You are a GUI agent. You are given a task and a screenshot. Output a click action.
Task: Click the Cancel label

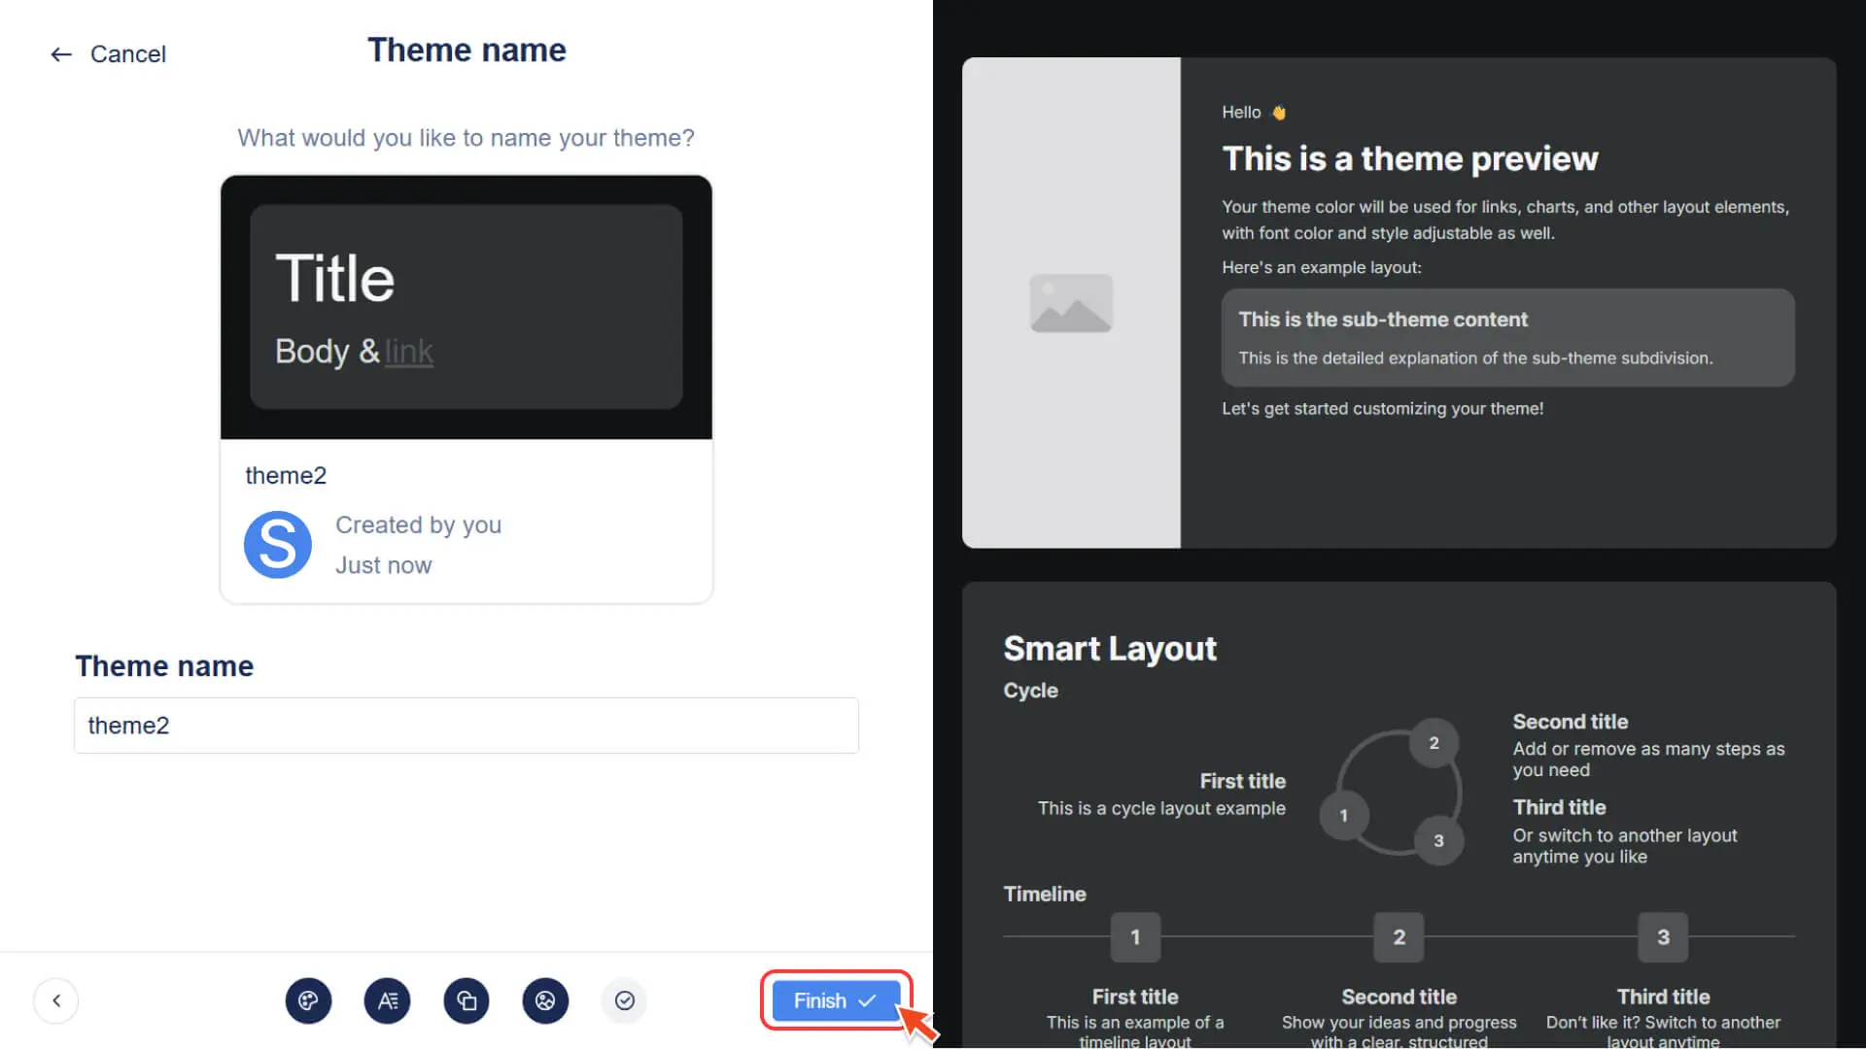pyautogui.click(x=128, y=54)
